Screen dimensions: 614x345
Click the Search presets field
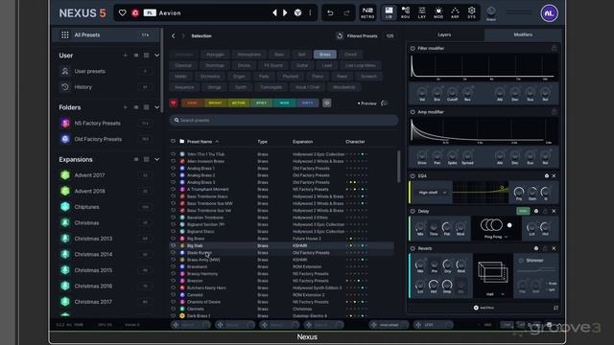click(284, 120)
